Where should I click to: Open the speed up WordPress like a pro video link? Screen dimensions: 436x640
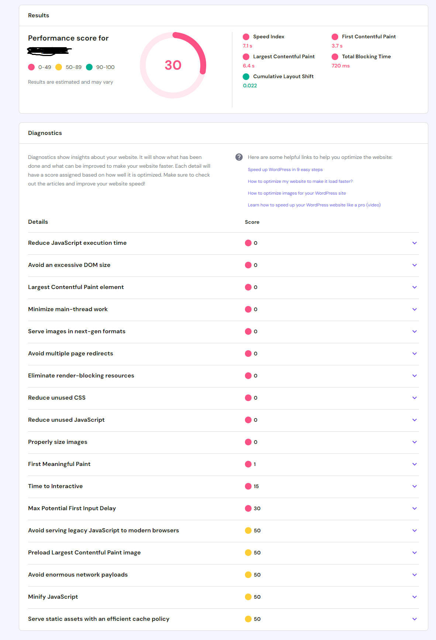click(314, 205)
